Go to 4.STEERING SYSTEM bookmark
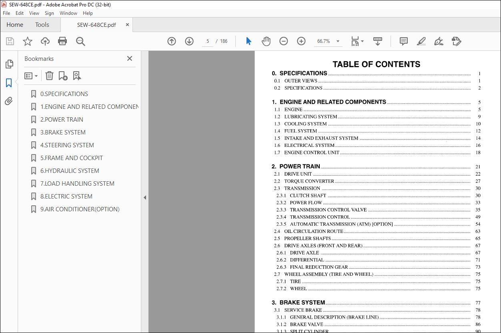Screen dimensions: 501x333 coord(67,145)
